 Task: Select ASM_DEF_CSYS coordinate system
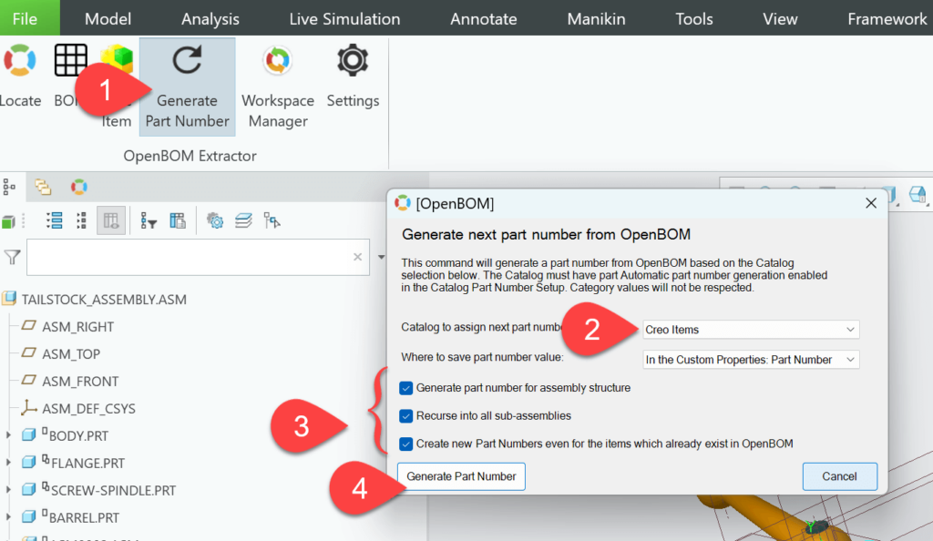[x=88, y=408]
